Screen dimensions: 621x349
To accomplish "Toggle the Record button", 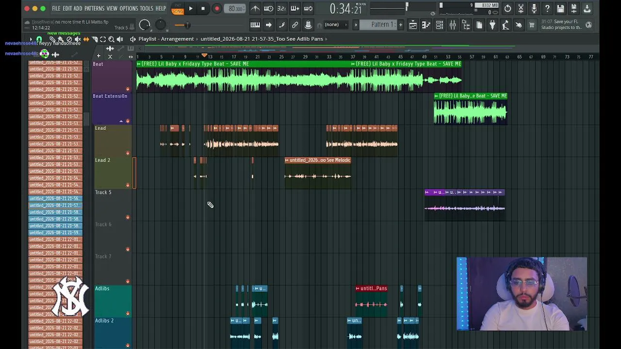I will click(x=217, y=9).
